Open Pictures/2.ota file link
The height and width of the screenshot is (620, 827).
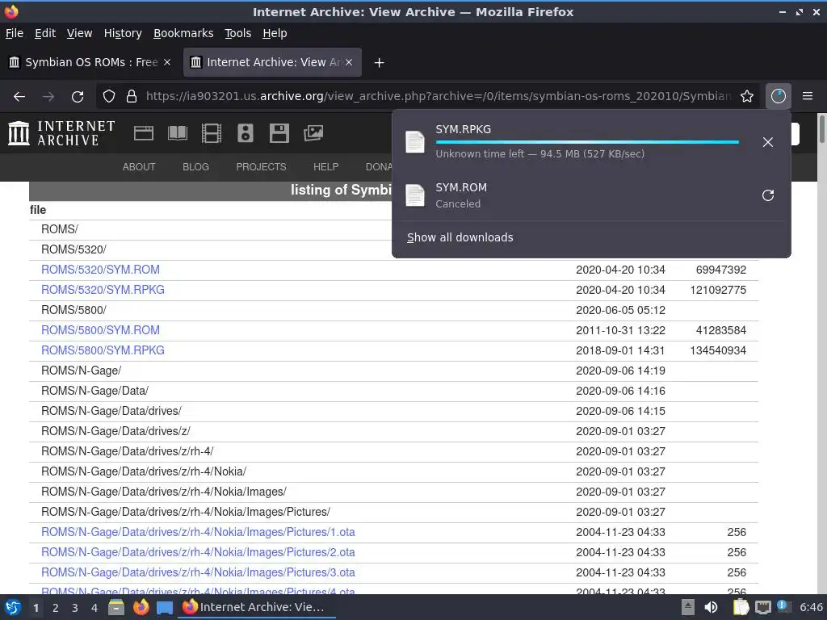click(x=198, y=552)
